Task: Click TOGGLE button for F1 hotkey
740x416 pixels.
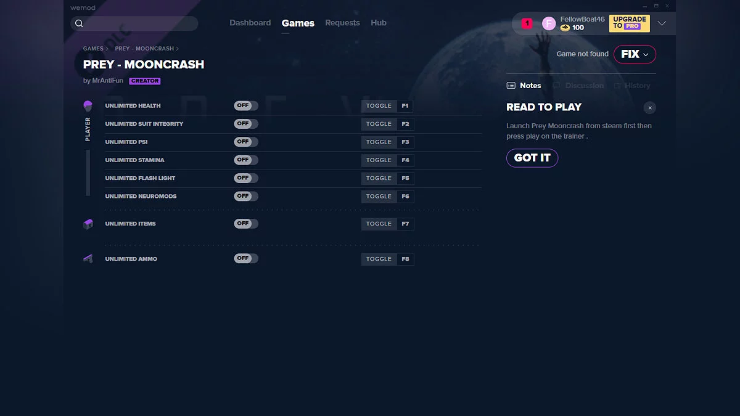Action: [379, 106]
